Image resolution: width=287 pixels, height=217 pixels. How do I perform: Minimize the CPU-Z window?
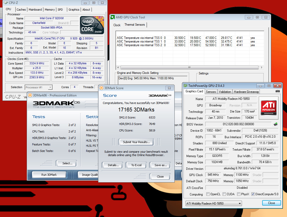[85, 3]
